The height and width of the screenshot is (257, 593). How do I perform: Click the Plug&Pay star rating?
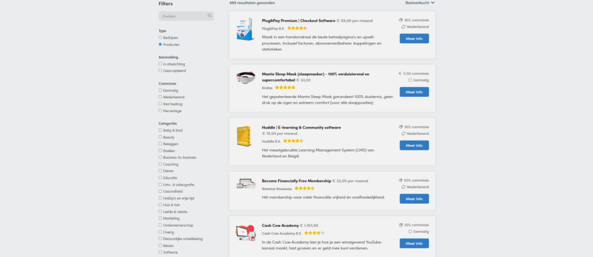tap(297, 28)
